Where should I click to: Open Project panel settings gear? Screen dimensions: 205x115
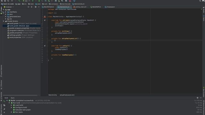coord(36,7)
